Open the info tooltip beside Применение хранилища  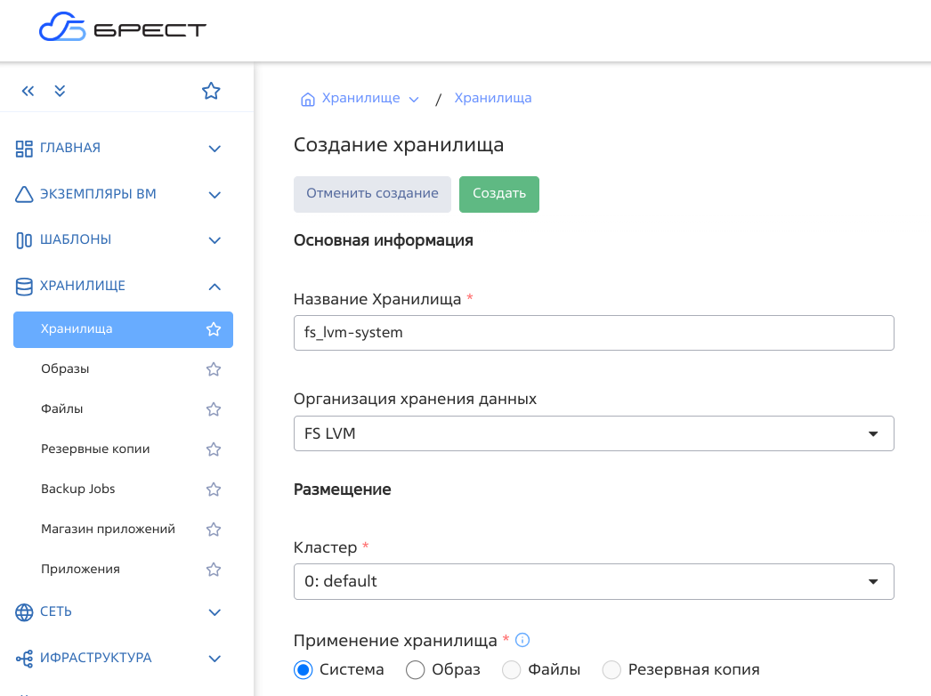point(522,639)
